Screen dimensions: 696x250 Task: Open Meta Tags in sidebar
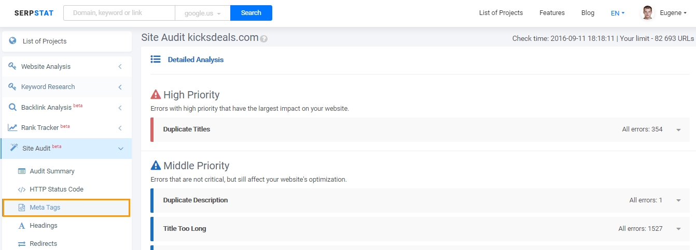pos(66,208)
